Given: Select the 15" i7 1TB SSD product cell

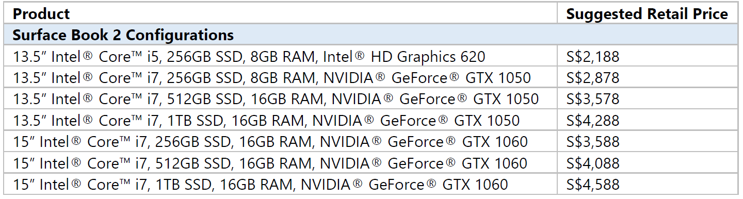Looking at the screenshot, I should (x=280, y=184).
